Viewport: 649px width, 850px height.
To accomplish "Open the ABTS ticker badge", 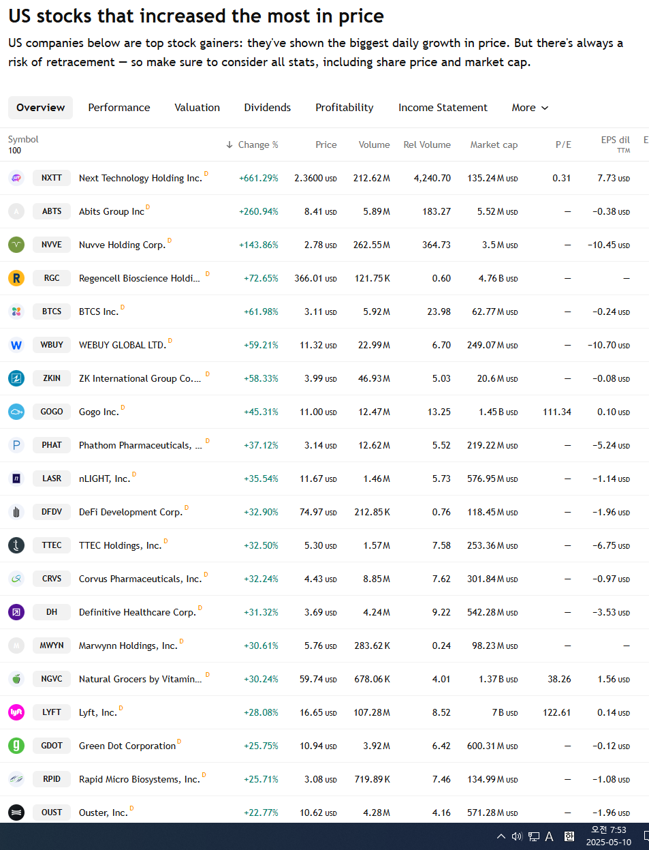I will (x=52, y=211).
